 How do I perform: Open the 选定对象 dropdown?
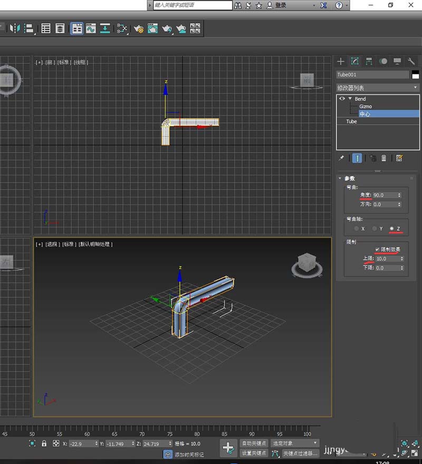pos(295,443)
